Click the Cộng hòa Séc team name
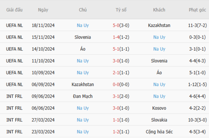Viewport: 209px width, 140px height. (159, 132)
